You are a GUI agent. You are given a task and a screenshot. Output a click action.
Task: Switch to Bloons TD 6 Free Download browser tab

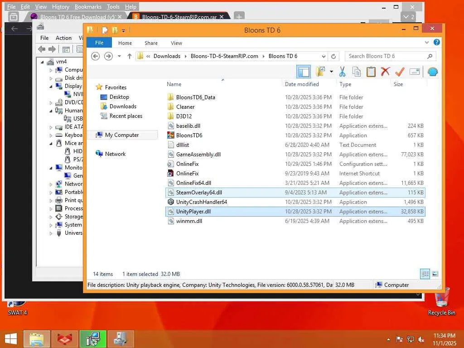77,17
